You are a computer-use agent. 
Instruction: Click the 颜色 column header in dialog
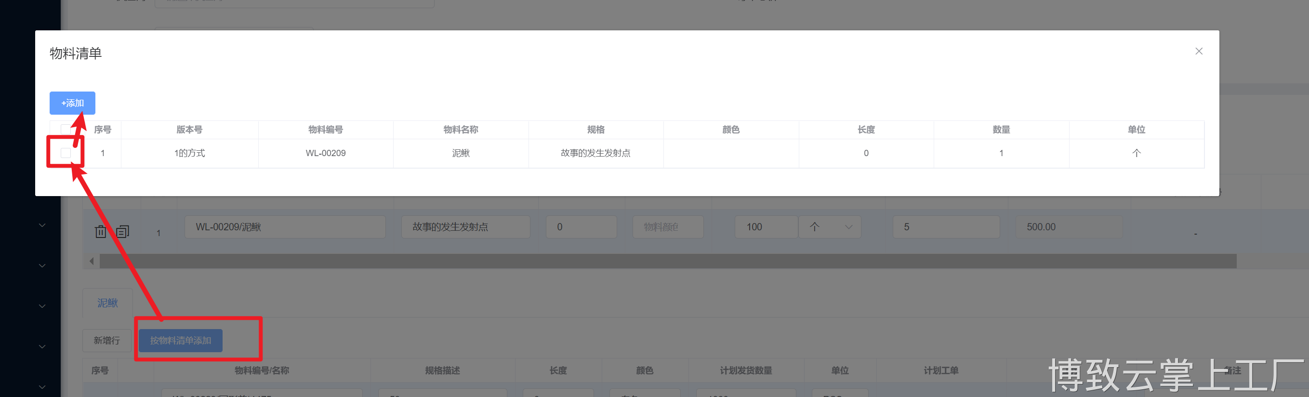(x=731, y=130)
